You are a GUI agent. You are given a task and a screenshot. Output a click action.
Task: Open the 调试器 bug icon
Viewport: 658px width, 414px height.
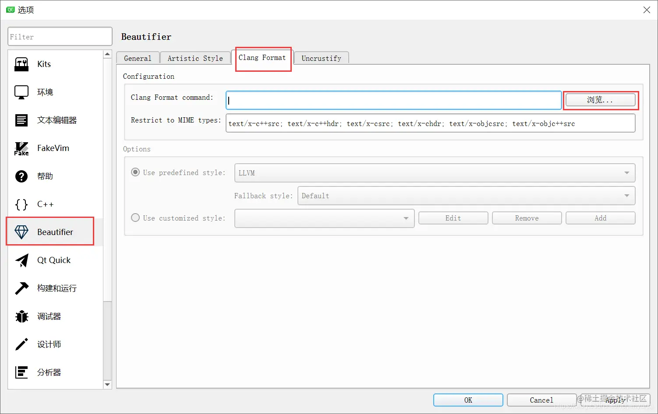tap(21, 316)
